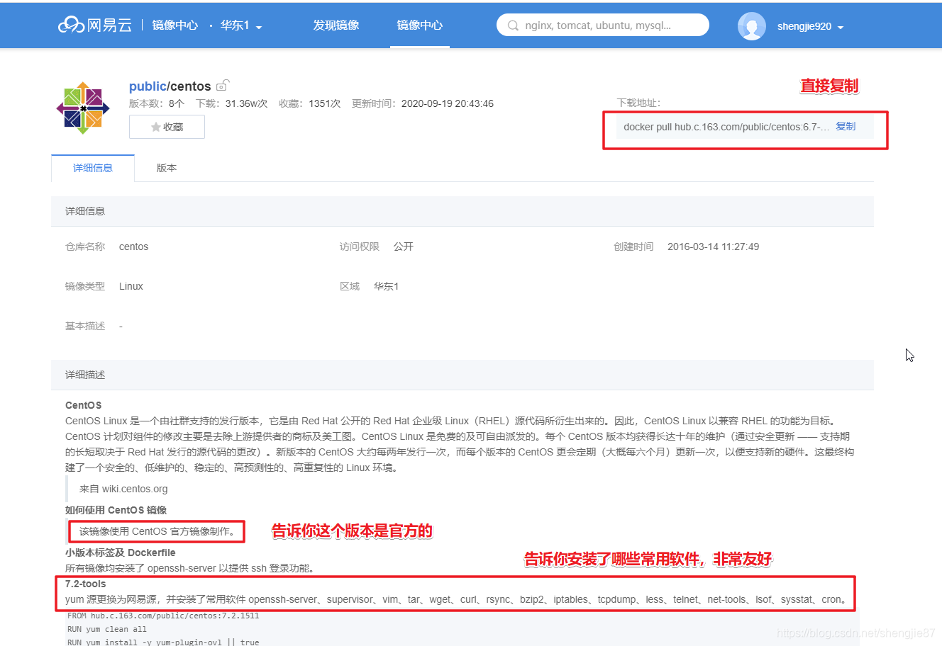Click the FROM hub.c.163.com Dockerfile line
The width and height of the screenshot is (942, 646).
point(163,616)
